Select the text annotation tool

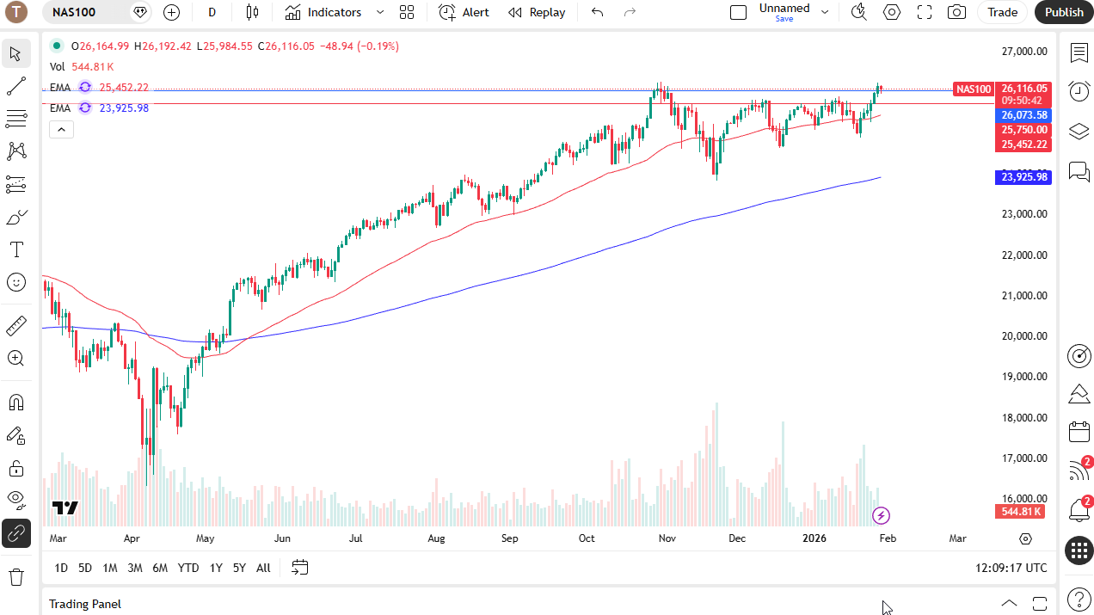[x=15, y=249]
